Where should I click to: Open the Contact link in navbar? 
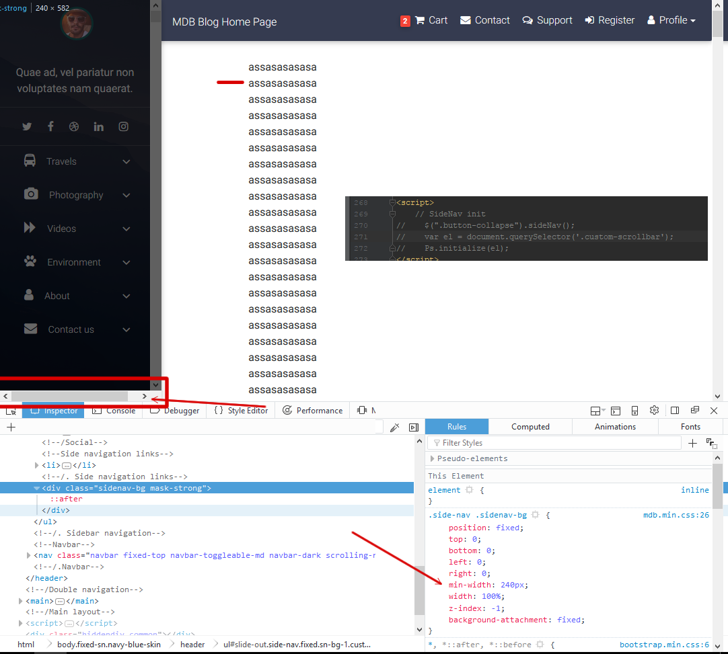484,20
